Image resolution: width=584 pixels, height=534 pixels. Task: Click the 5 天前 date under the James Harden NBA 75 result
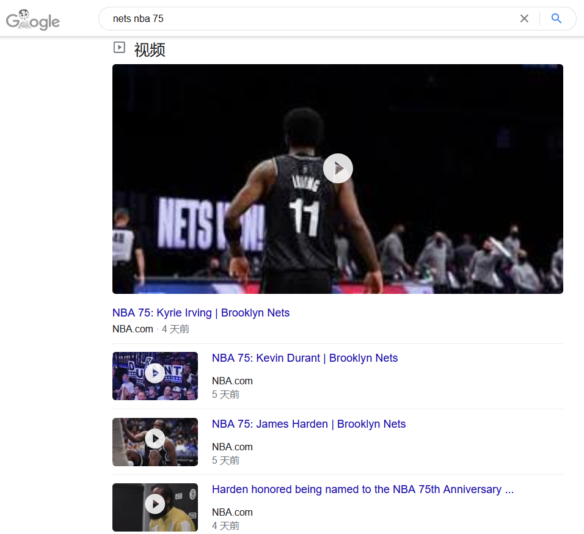click(225, 460)
